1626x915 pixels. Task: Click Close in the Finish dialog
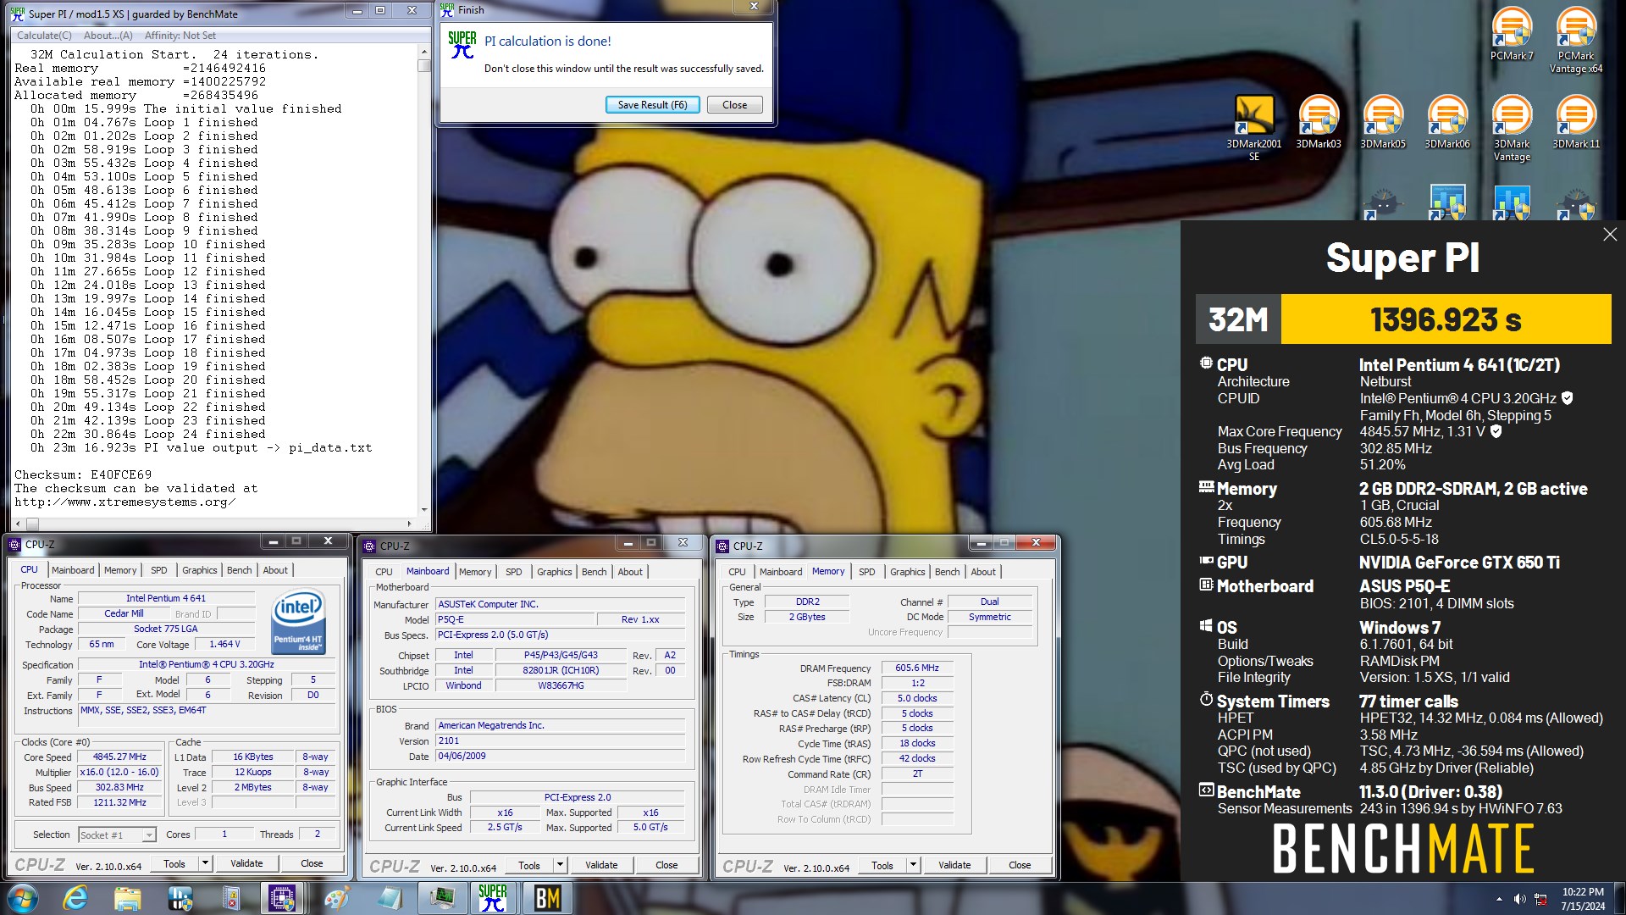[x=734, y=105]
